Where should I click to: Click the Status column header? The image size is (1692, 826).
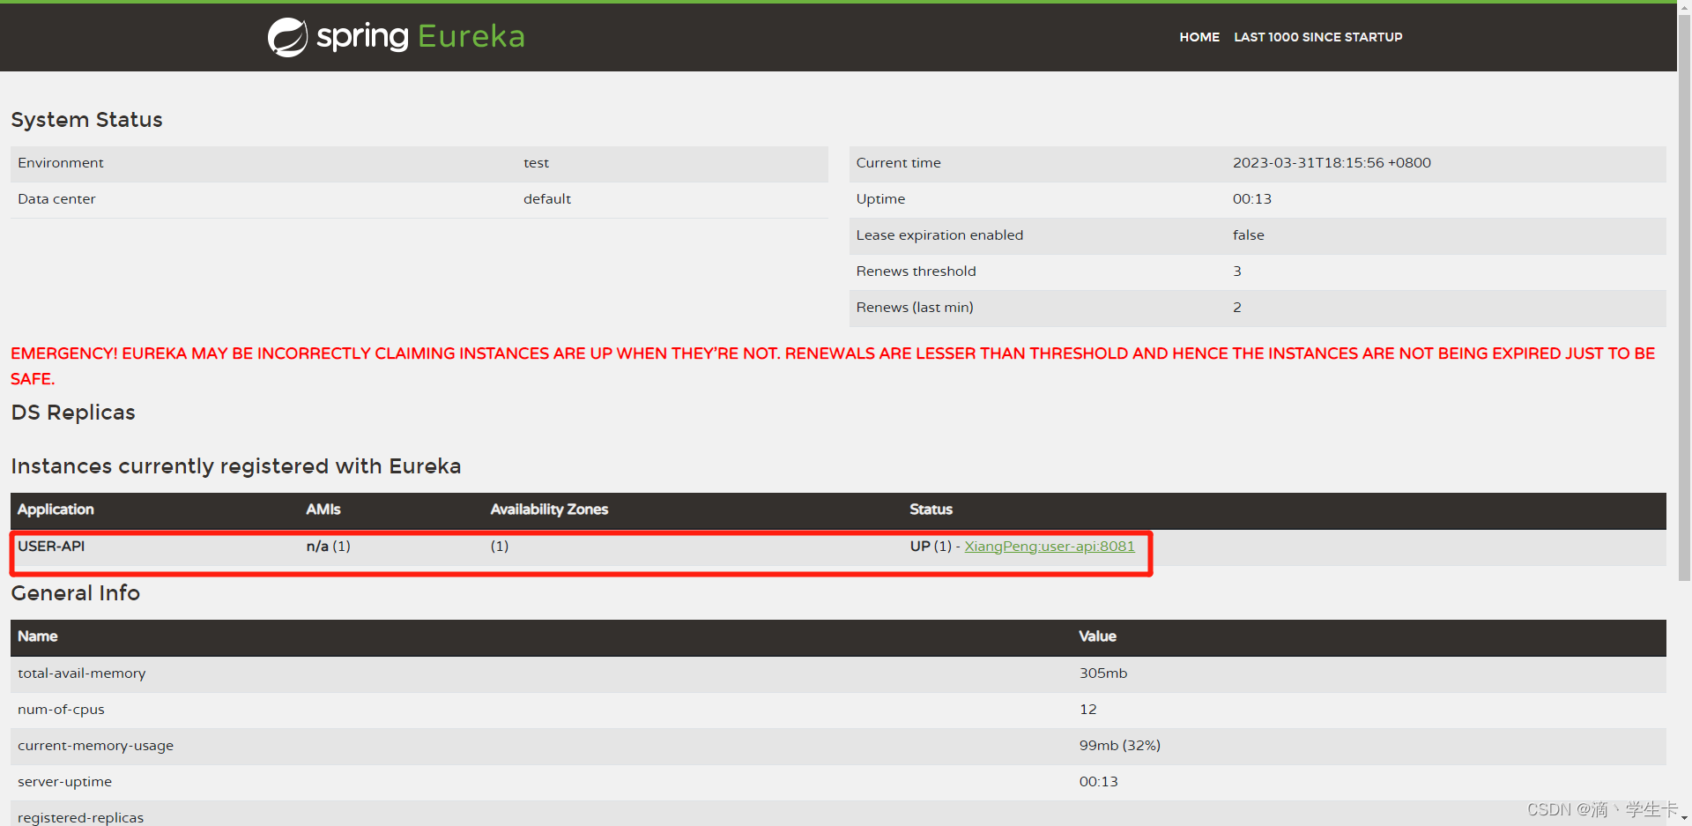point(931,510)
